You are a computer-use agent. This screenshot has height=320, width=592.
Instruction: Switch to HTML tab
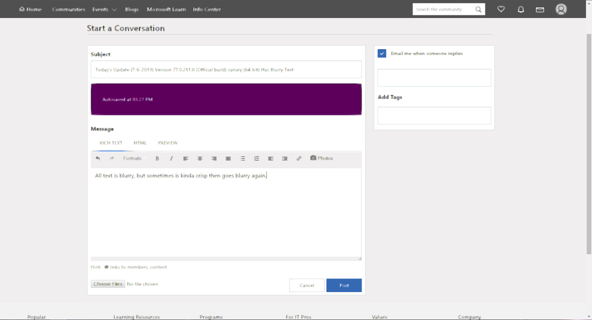140,143
